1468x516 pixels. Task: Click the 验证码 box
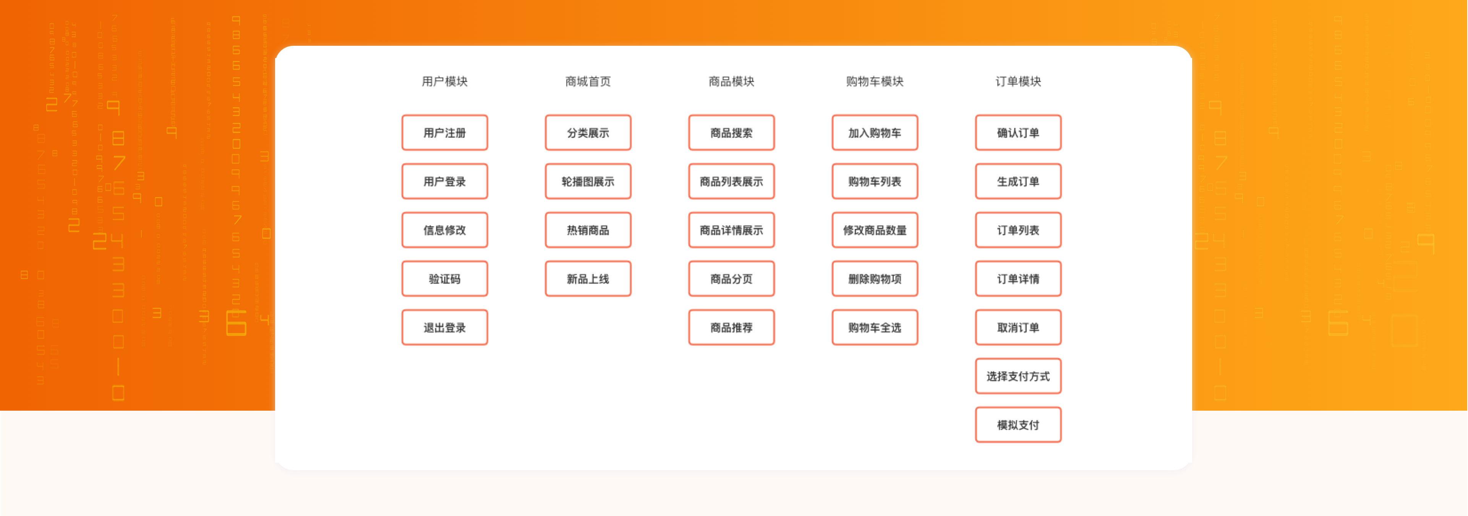pyautogui.click(x=444, y=279)
